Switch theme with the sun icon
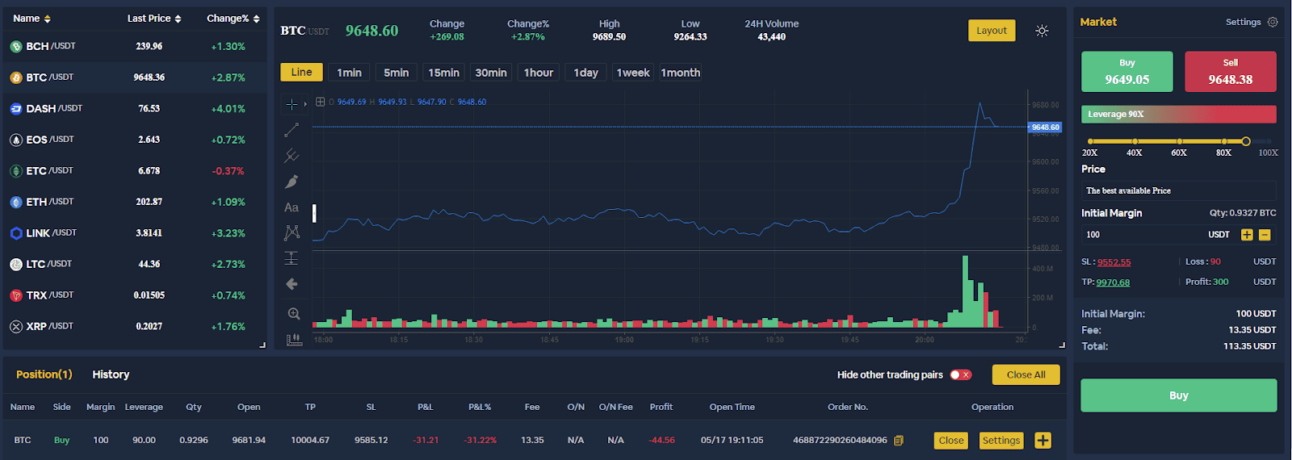Image resolution: width=1292 pixels, height=460 pixels. point(1042,31)
